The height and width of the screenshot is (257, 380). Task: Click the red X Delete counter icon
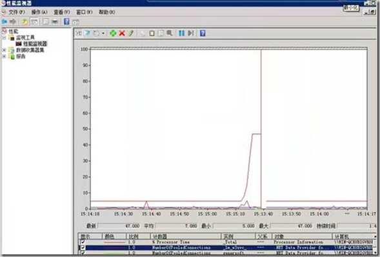[122, 33]
